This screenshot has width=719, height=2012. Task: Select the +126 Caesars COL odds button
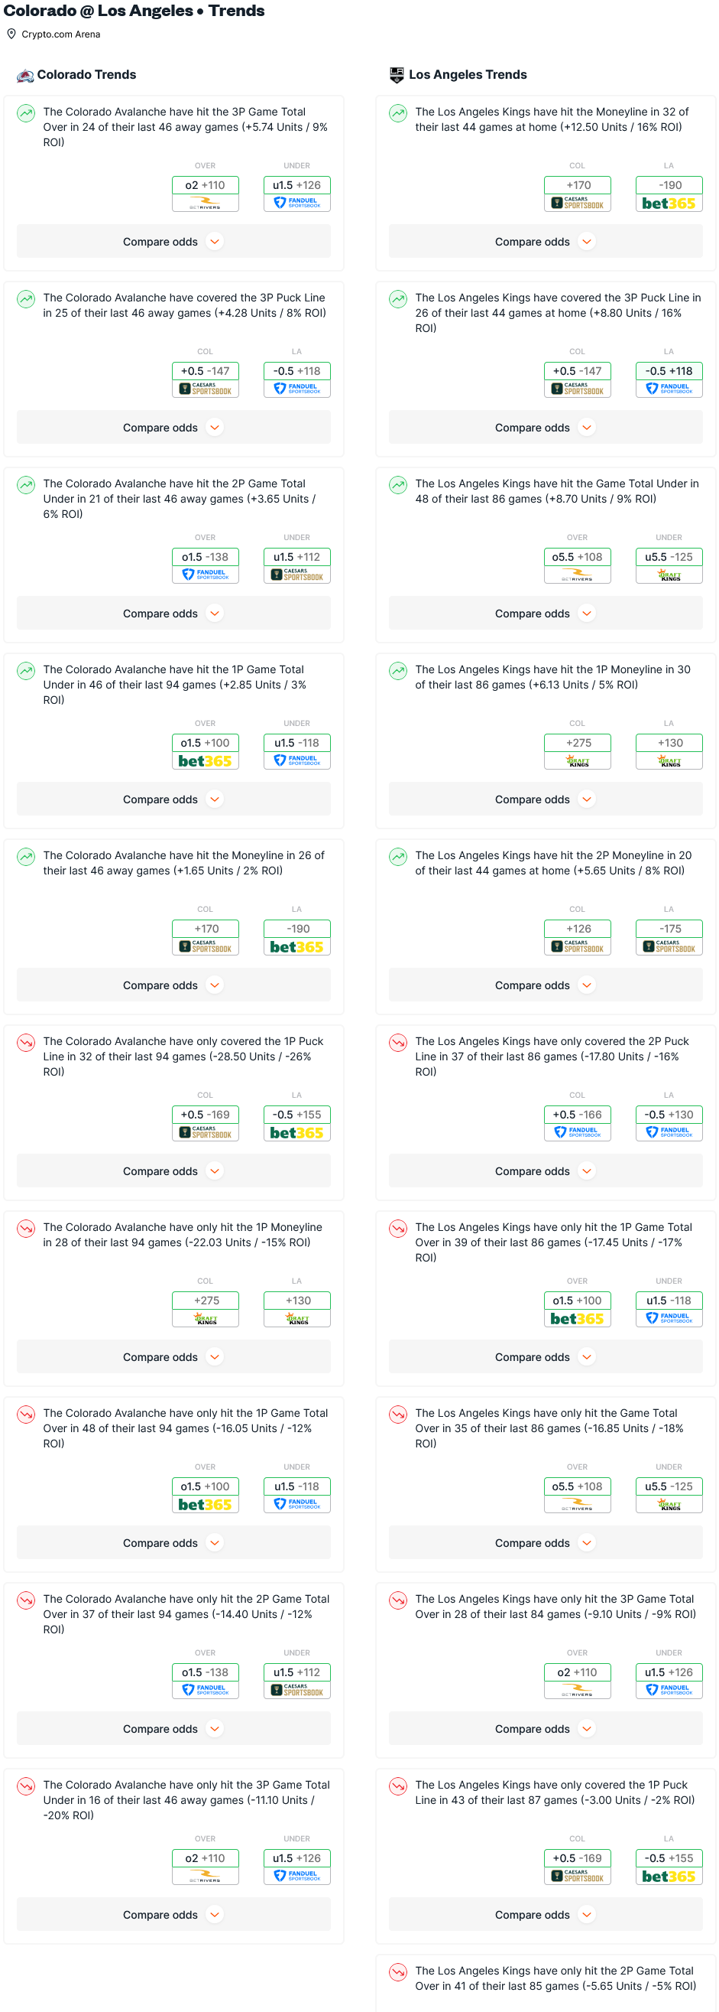pos(578,937)
